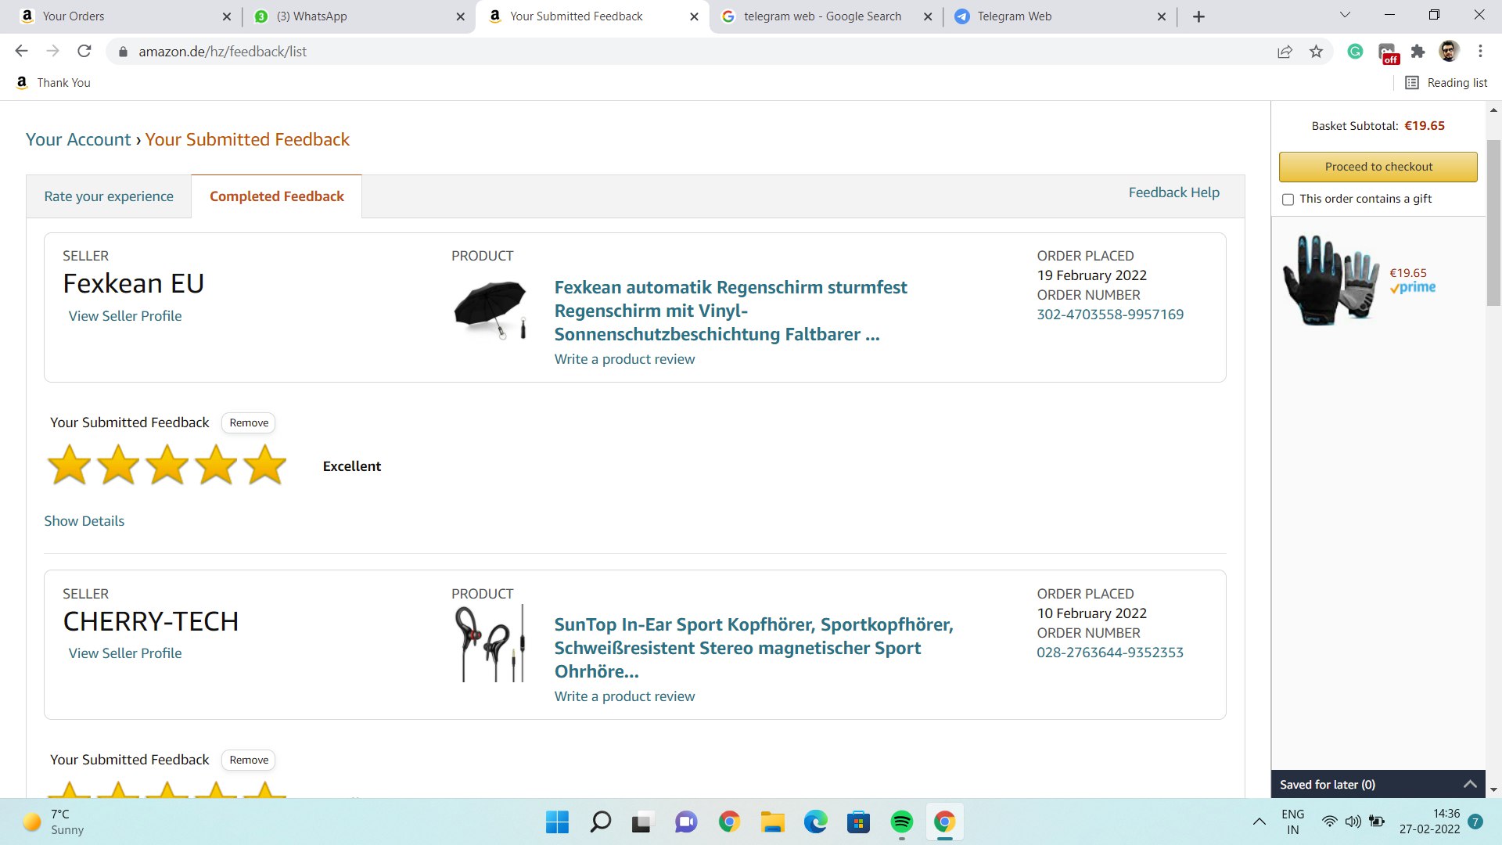Viewport: 1502px width, 845px height.
Task: Open the Reading list panel
Action: (1446, 83)
